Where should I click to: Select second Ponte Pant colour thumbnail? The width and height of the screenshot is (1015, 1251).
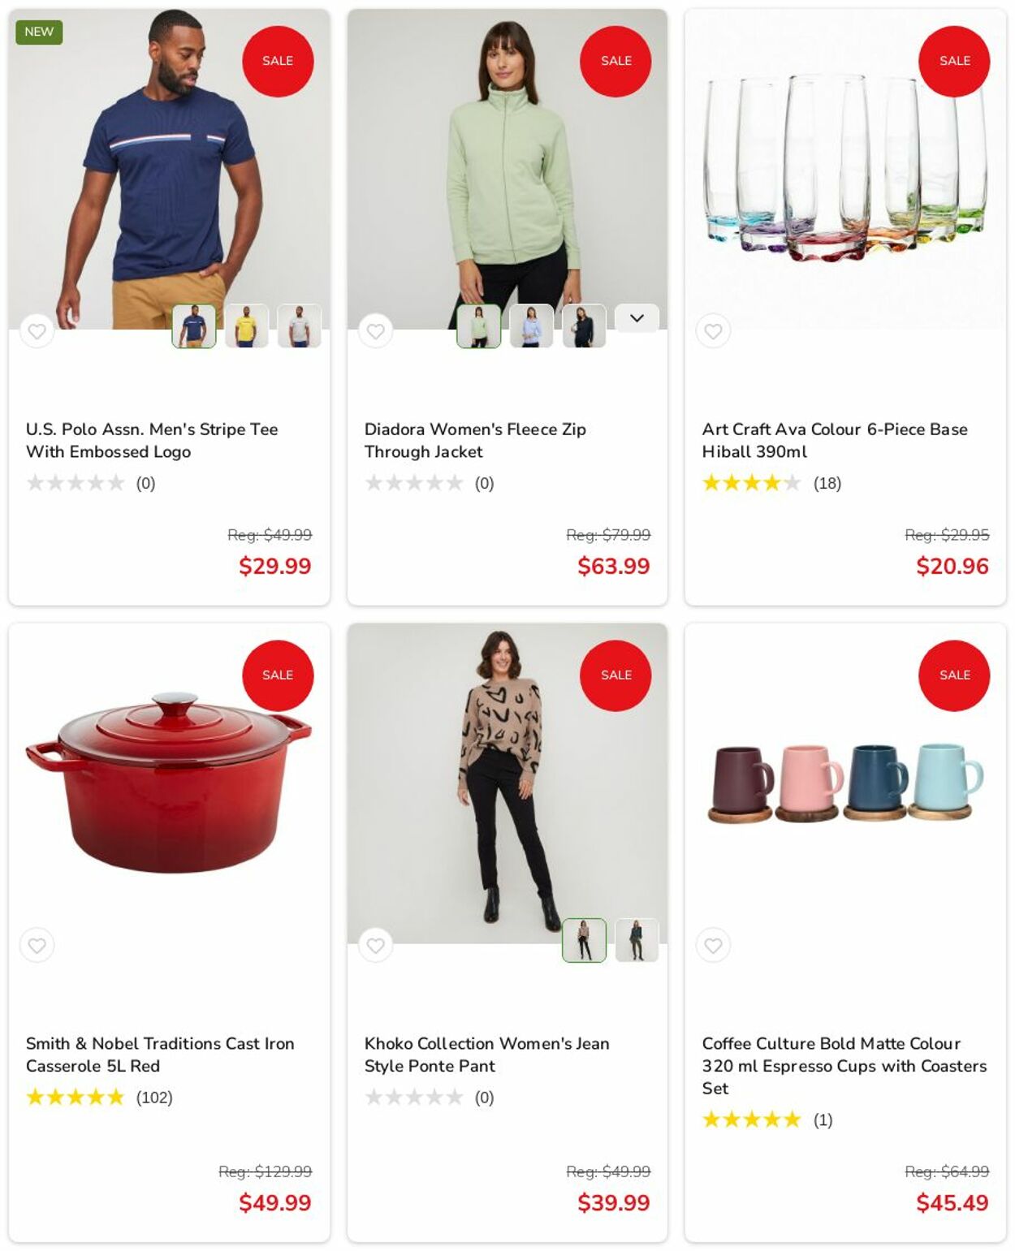click(637, 940)
